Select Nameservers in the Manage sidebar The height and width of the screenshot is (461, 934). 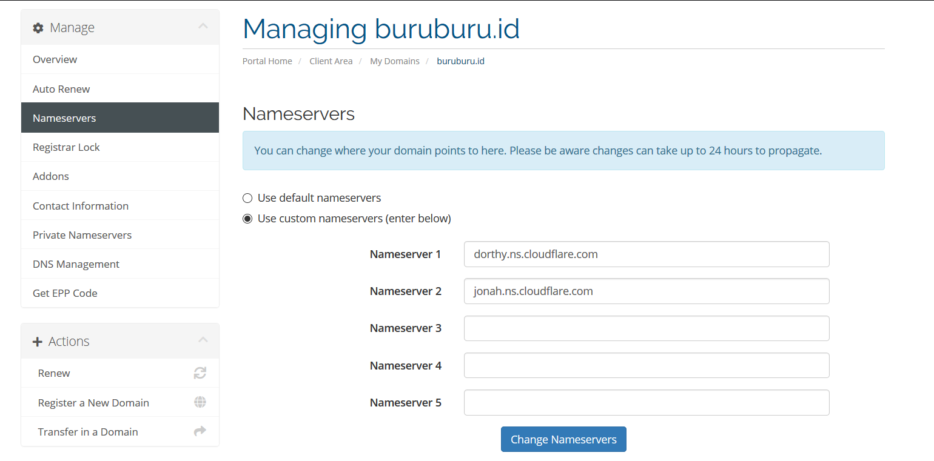(x=120, y=118)
